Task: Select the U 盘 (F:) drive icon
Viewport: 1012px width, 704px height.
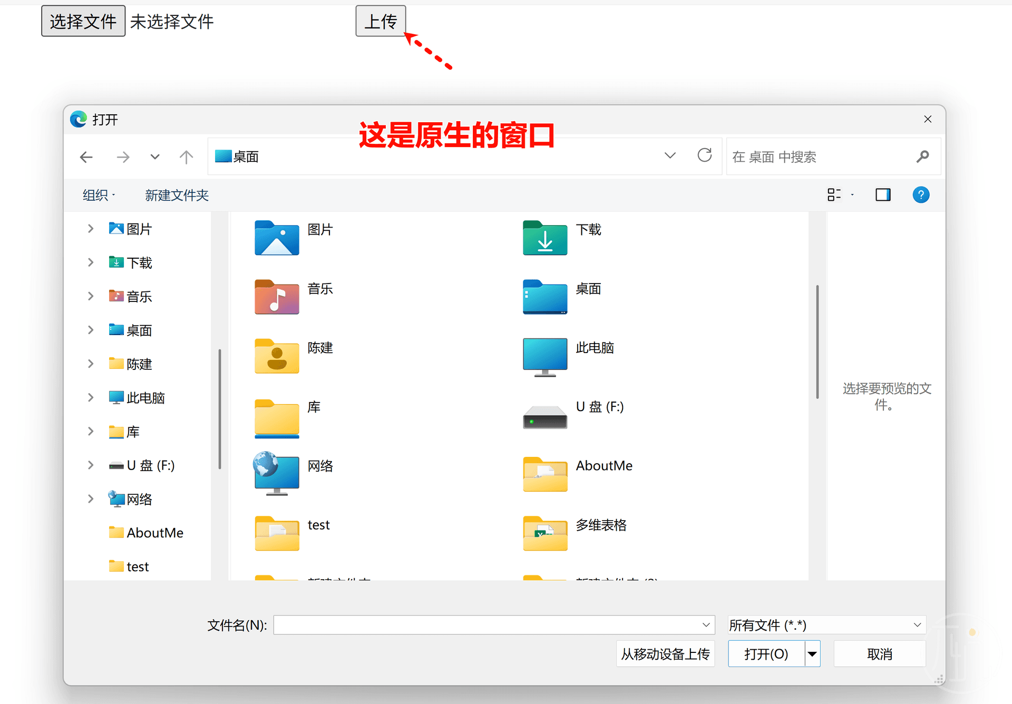Action: pos(544,416)
